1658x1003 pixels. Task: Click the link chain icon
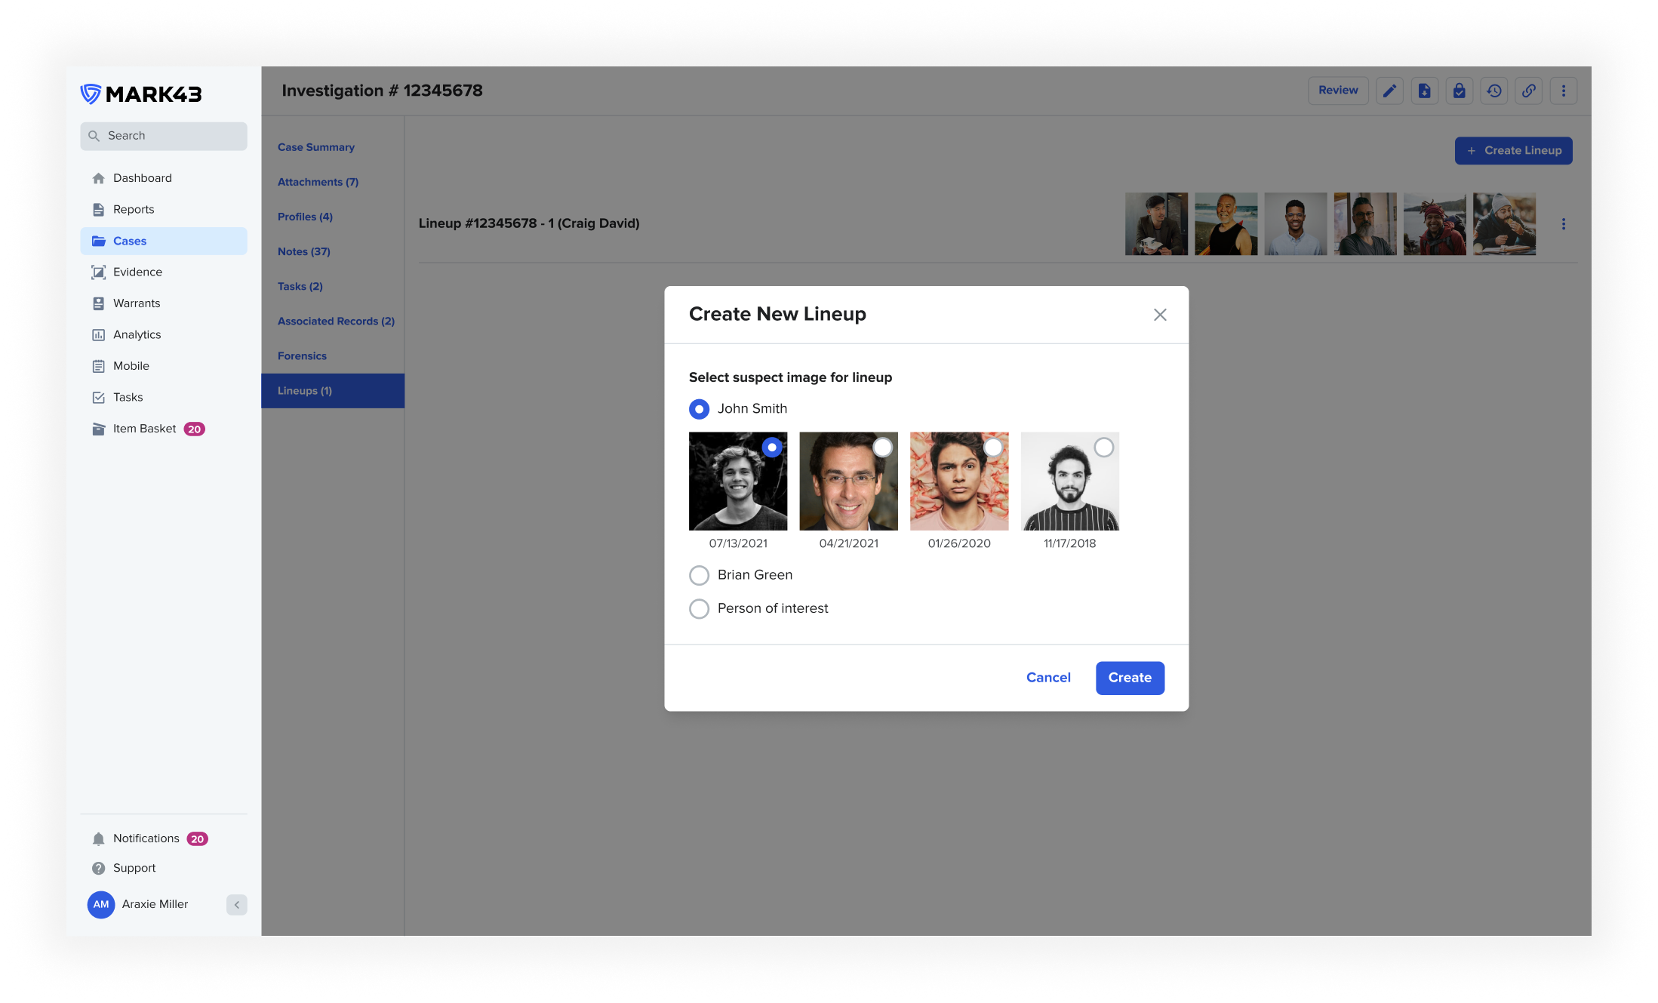pyautogui.click(x=1528, y=91)
